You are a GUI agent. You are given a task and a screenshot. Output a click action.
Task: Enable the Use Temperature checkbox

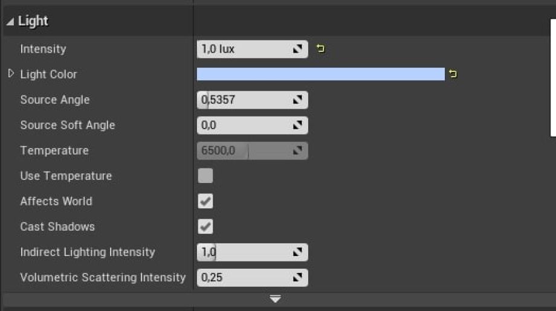(205, 176)
